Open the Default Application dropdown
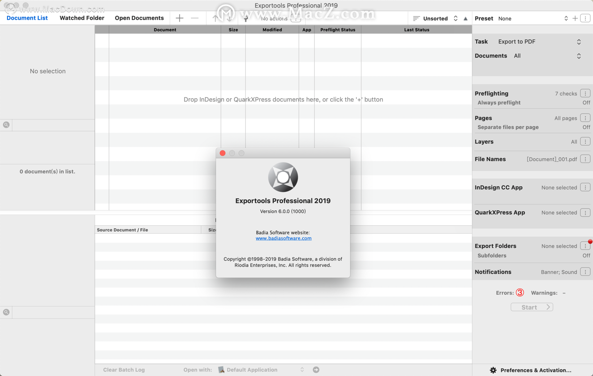 (x=261, y=370)
